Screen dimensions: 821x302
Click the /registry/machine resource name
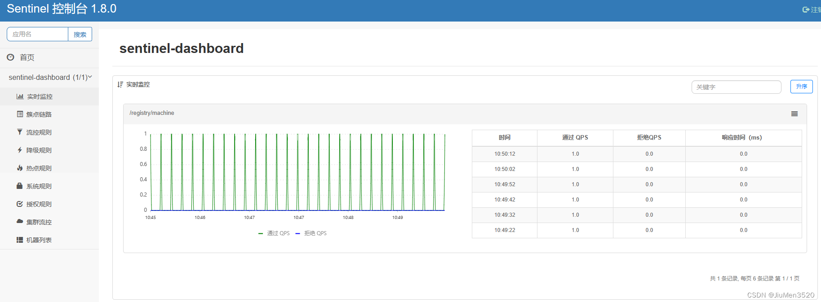pos(152,113)
